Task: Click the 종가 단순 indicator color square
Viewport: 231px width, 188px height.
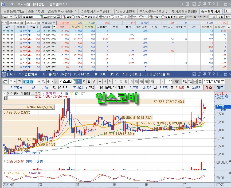Action: [x=43, y=94]
